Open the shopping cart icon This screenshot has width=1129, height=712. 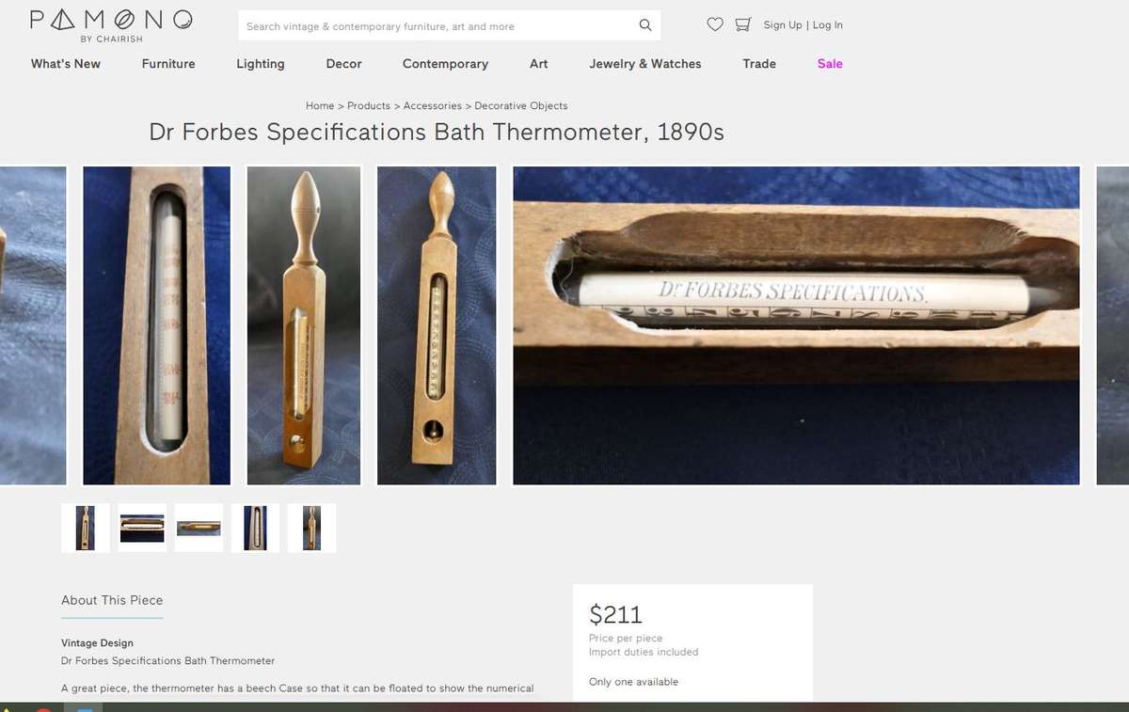[744, 24]
